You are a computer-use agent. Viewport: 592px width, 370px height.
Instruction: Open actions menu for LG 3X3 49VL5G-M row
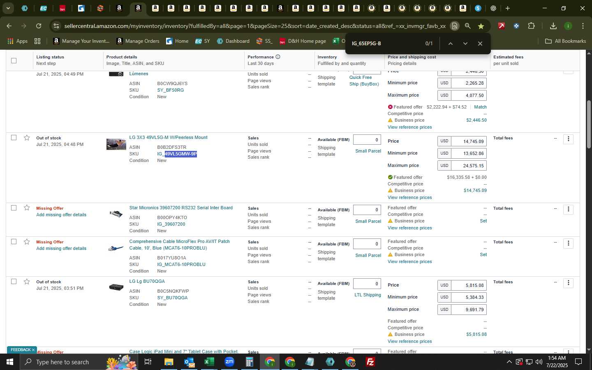coord(569,139)
